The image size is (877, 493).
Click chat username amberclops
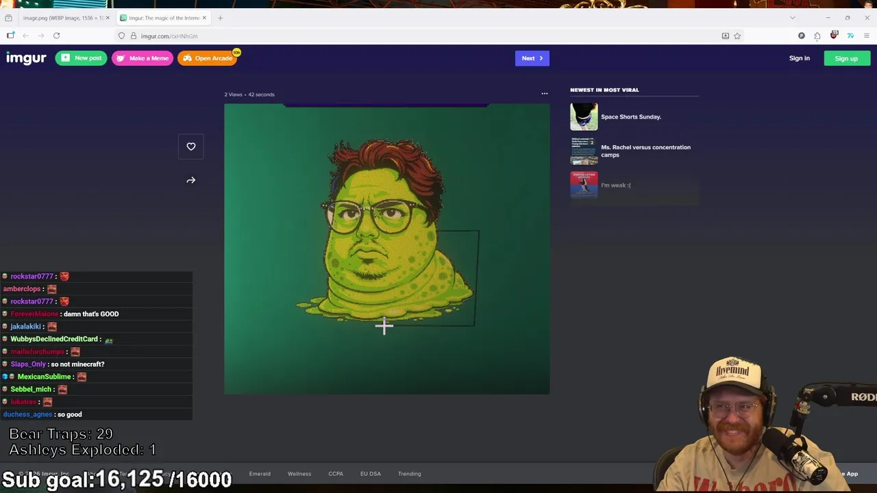(x=22, y=289)
